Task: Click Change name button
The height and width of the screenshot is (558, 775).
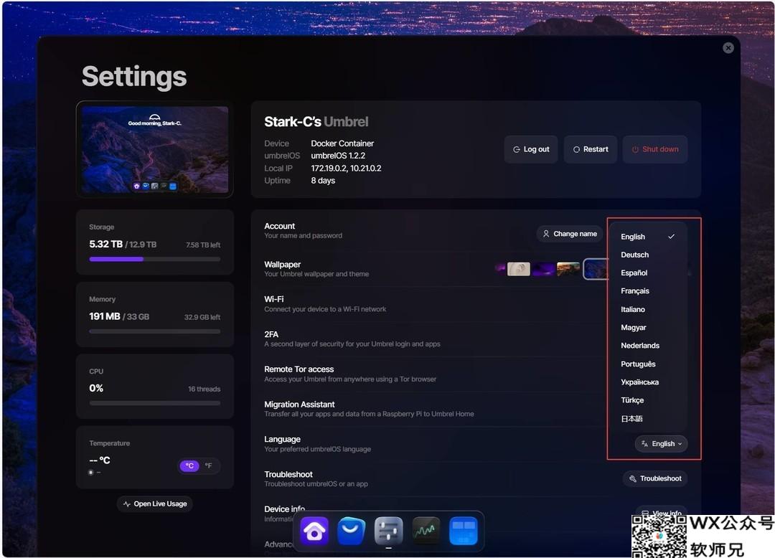Action: tap(569, 234)
